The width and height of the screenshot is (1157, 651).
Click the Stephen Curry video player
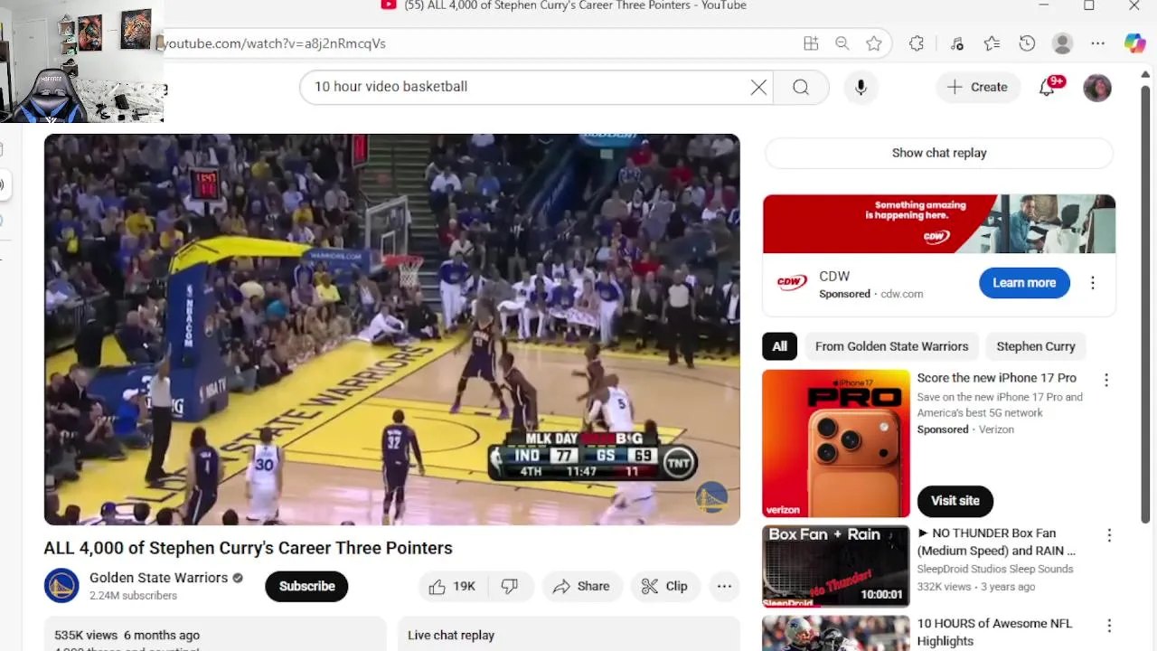click(x=391, y=329)
